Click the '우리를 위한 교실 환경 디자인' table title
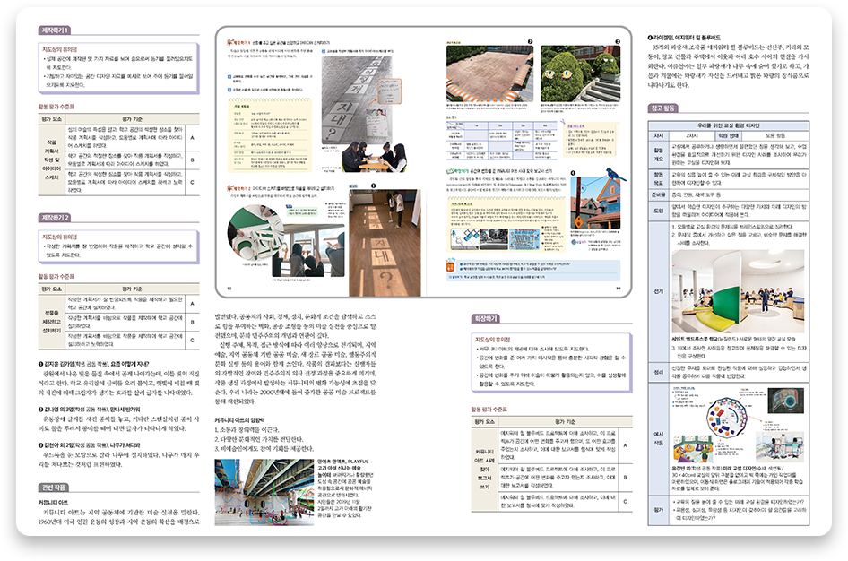Screen dimensions: 848x561 click(729, 125)
